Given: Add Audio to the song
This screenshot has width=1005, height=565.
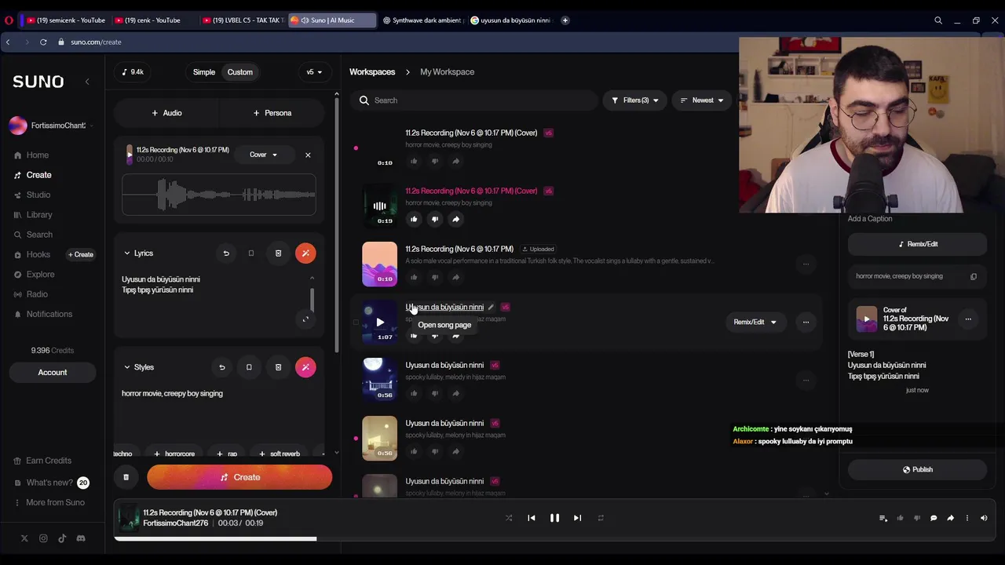Looking at the screenshot, I should click(x=166, y=113).
